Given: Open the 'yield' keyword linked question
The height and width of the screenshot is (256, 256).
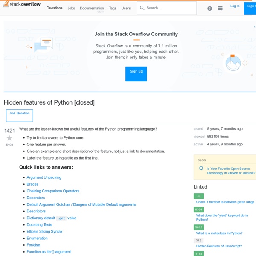Looking at the screenshot, I should (222, 218).
